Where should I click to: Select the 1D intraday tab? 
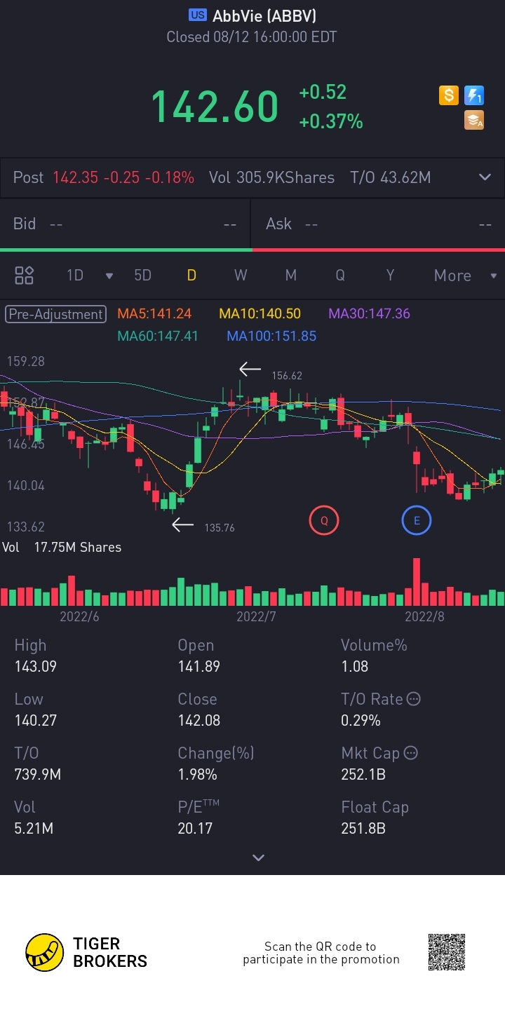point(75,276)
